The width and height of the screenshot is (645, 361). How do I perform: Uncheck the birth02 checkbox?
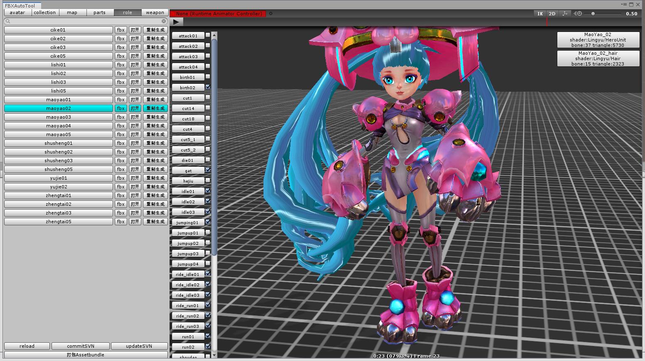click(208, 87)
